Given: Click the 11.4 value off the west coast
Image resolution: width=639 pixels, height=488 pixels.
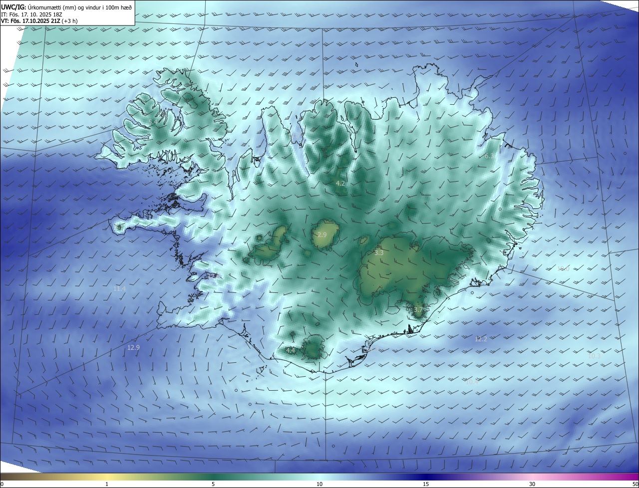Looking at the screenshot, I should pos(119,289).
